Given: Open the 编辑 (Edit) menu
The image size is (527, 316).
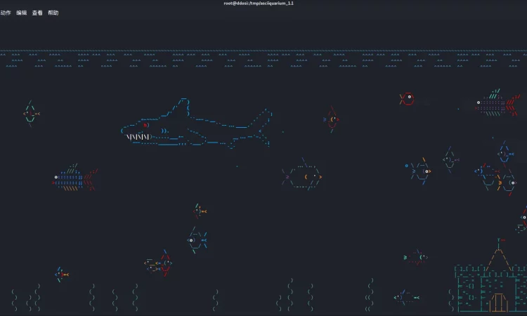Looking at the screenshot, I should 22,13.
